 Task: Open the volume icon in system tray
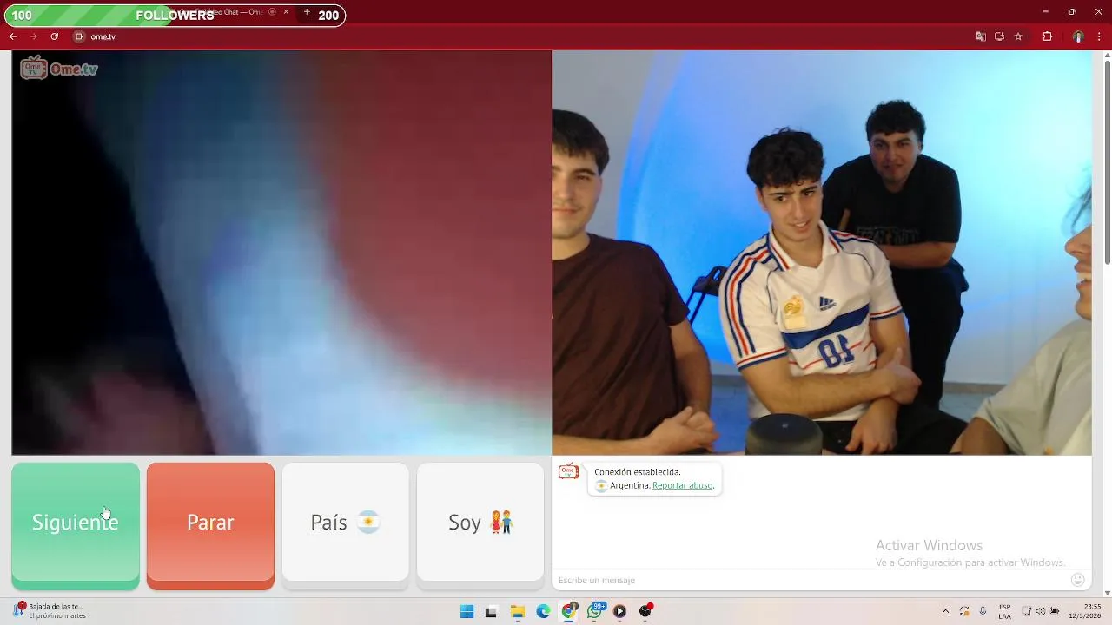click(x=1040, y=611)
